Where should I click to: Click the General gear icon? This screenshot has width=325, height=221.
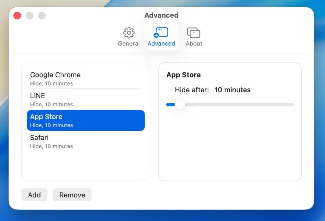(129, 33)
